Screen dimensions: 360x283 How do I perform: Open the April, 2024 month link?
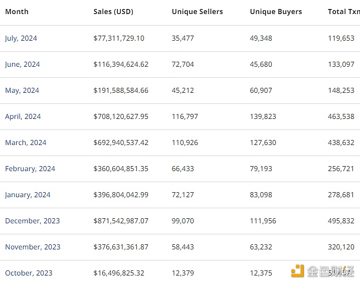point(23,117)
